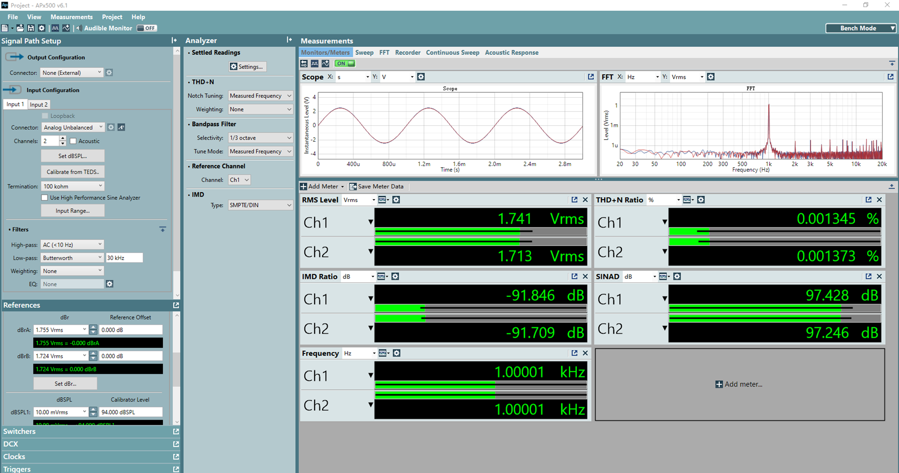Collapse the Analyzer panel
The width and height of the screenshot is (899, 473).
point(289,40)
